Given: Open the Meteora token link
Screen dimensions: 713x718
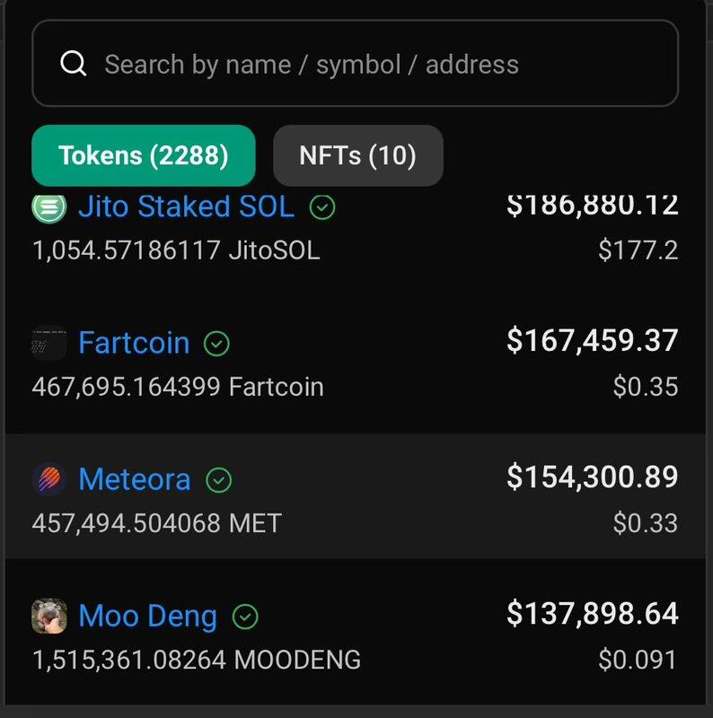Looking at the screenshot, I should (x=135, y=479).
